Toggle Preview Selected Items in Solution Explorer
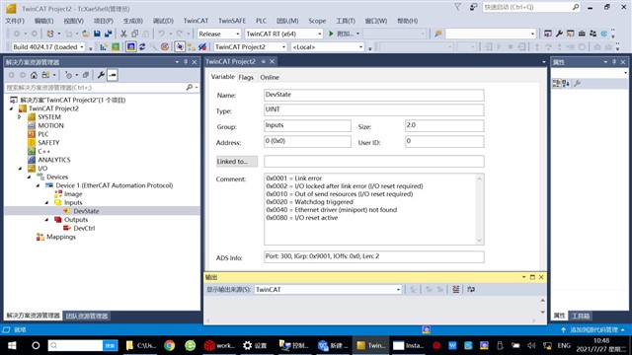This screenshot has height=355, width=632. (113, 75)
